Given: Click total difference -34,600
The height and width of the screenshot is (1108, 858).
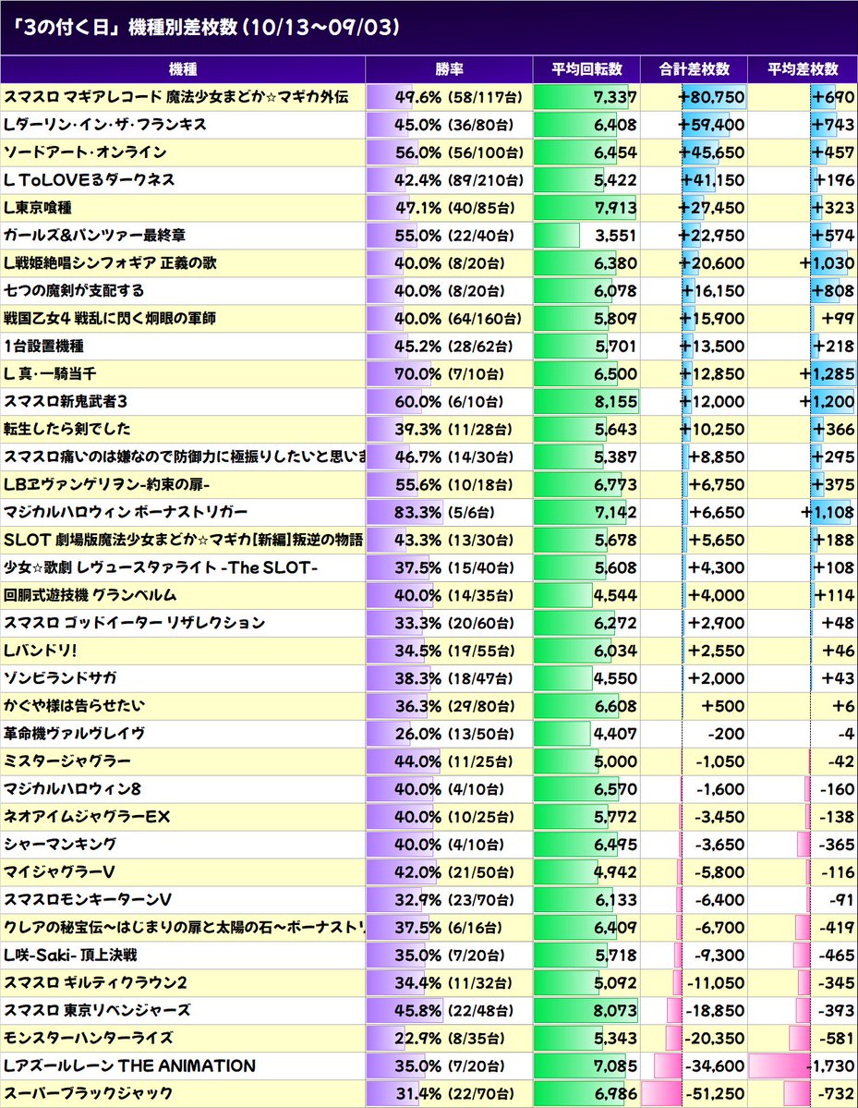Looking at the screenshot, I should (715, 1065).
